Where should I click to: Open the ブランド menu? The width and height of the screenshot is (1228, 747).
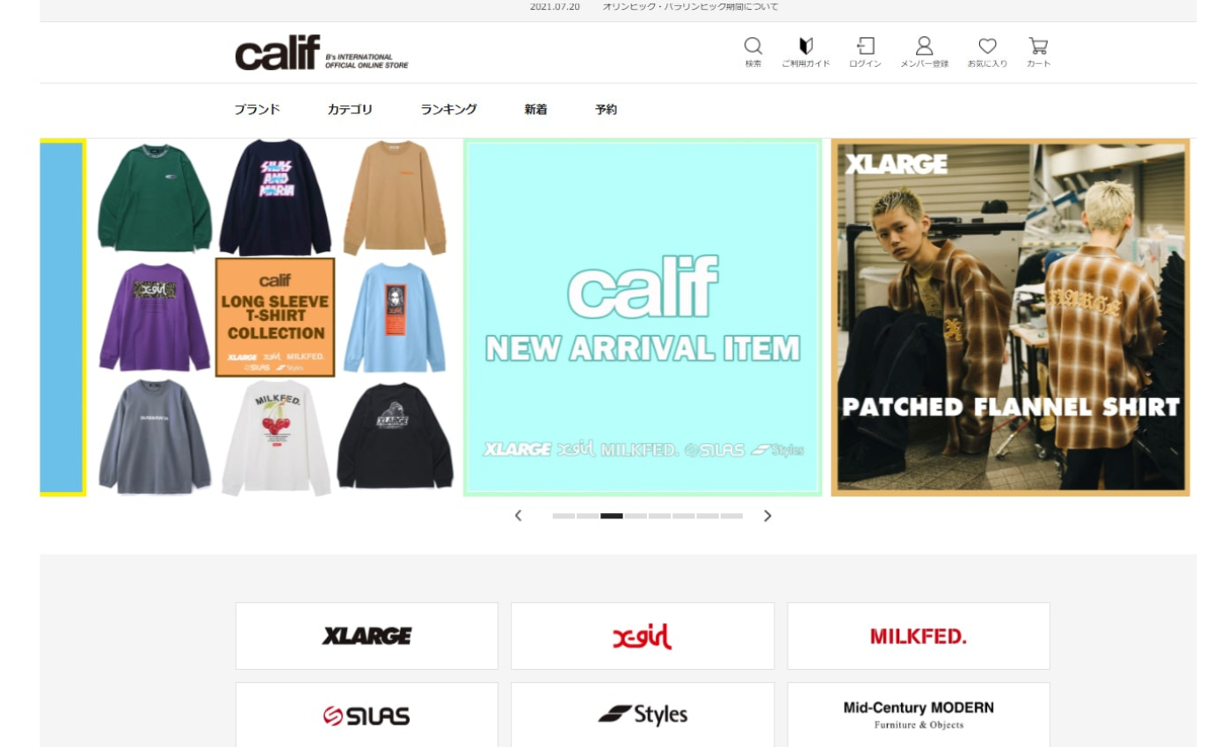point(257,109)
